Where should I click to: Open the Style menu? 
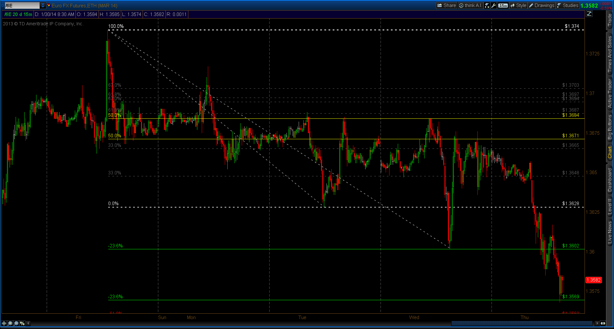[x=518, y=5]
